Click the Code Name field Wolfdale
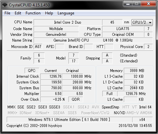 (56, 29)
